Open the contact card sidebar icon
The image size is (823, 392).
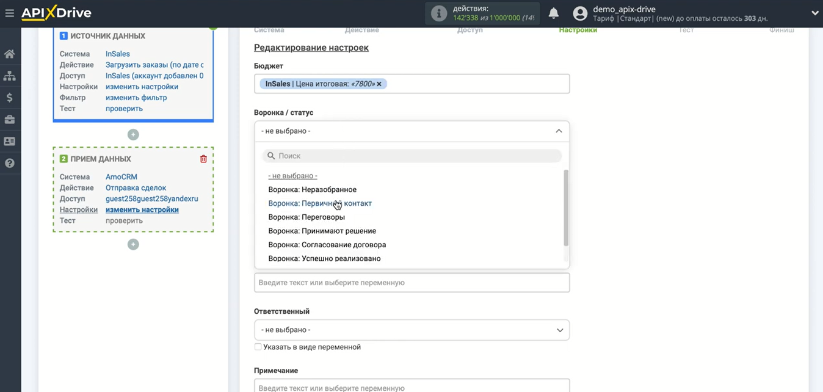pos(10,142)
